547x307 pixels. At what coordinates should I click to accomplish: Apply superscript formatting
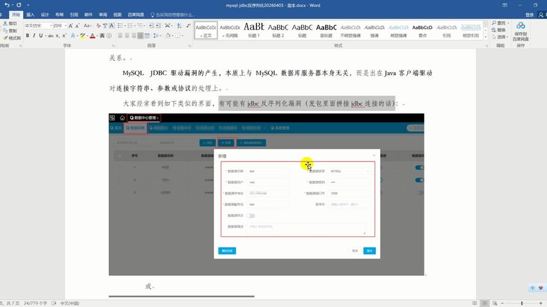[x=64, y=36]
